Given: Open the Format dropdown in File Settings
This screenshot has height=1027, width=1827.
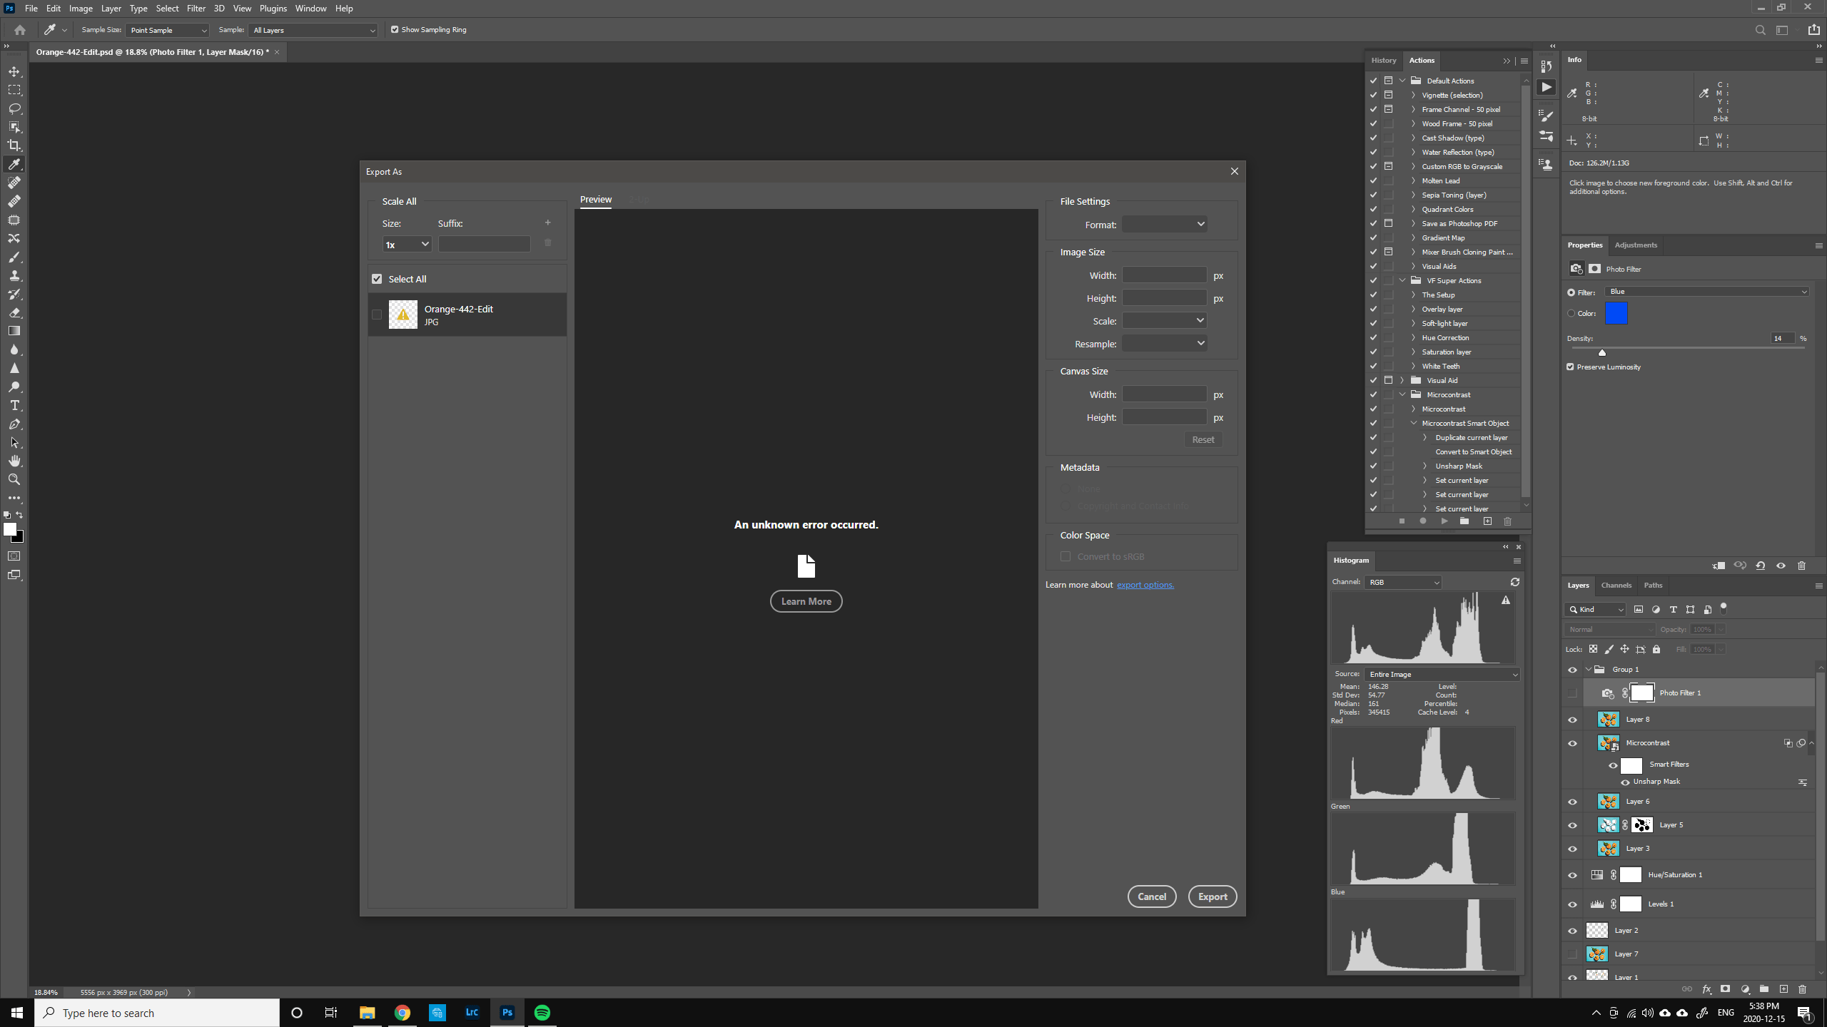Looking at the screenshot, I should tap(1164, 224).
